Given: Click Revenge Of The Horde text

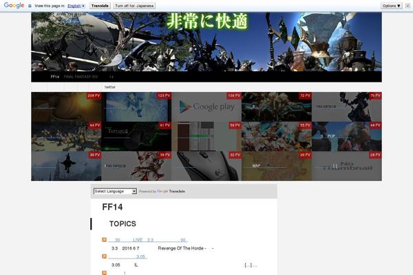Looking at the screenshot, I should (x=180, y=248).
